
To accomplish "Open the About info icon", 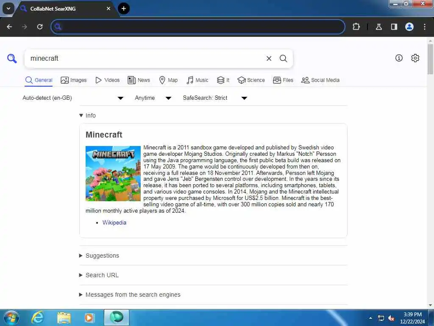I will coord(399,58).
